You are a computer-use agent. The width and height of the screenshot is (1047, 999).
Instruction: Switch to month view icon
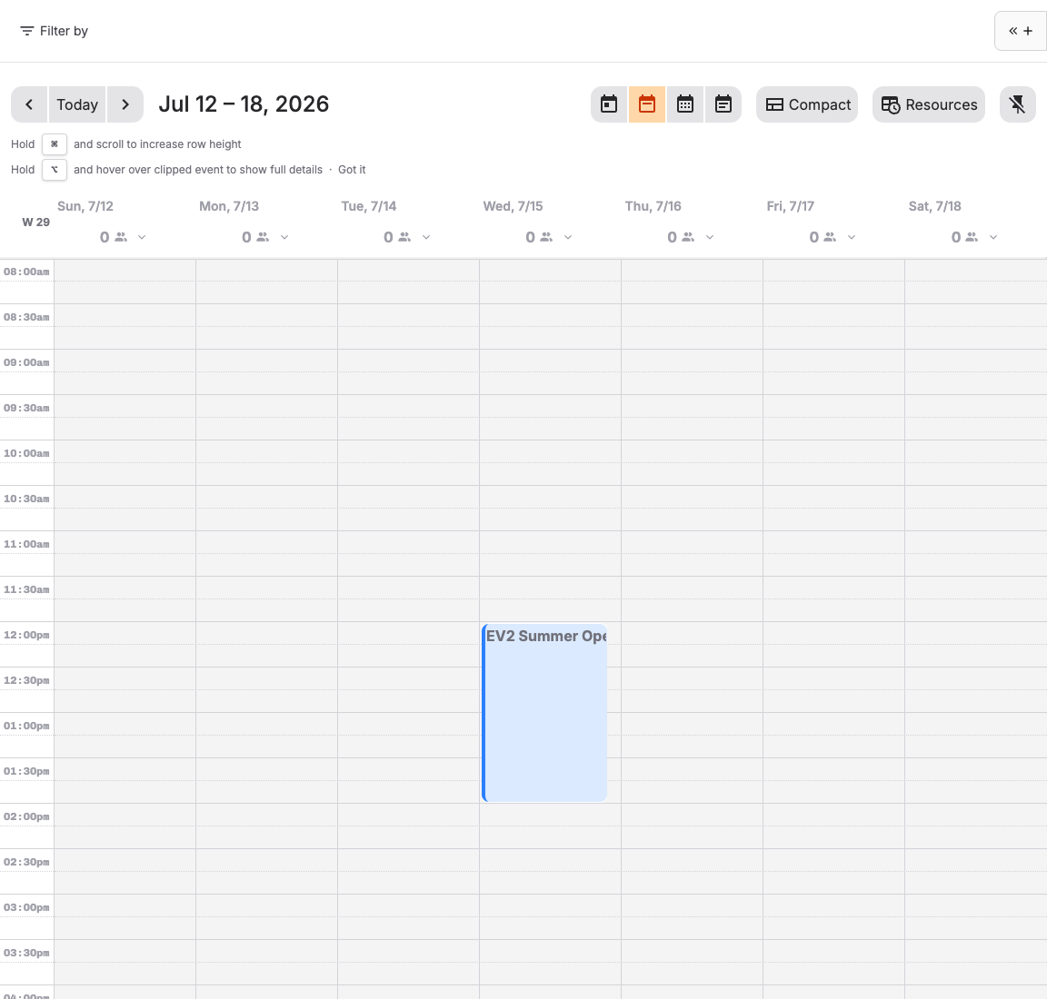click(685, 104)
